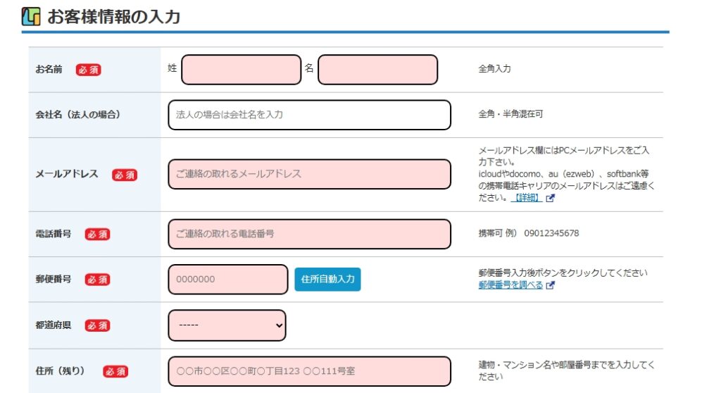This screenshot has height=393, width=721.
Task: Click the 姓 label before first field
Action: (172, 68)
